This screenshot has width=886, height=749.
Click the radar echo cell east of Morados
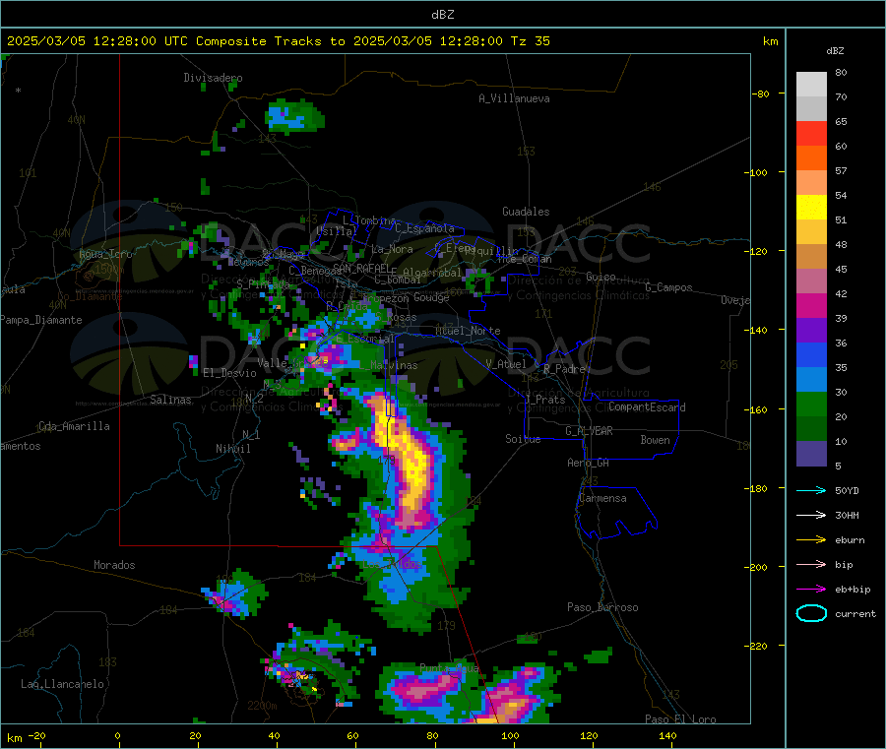(234, 594)
